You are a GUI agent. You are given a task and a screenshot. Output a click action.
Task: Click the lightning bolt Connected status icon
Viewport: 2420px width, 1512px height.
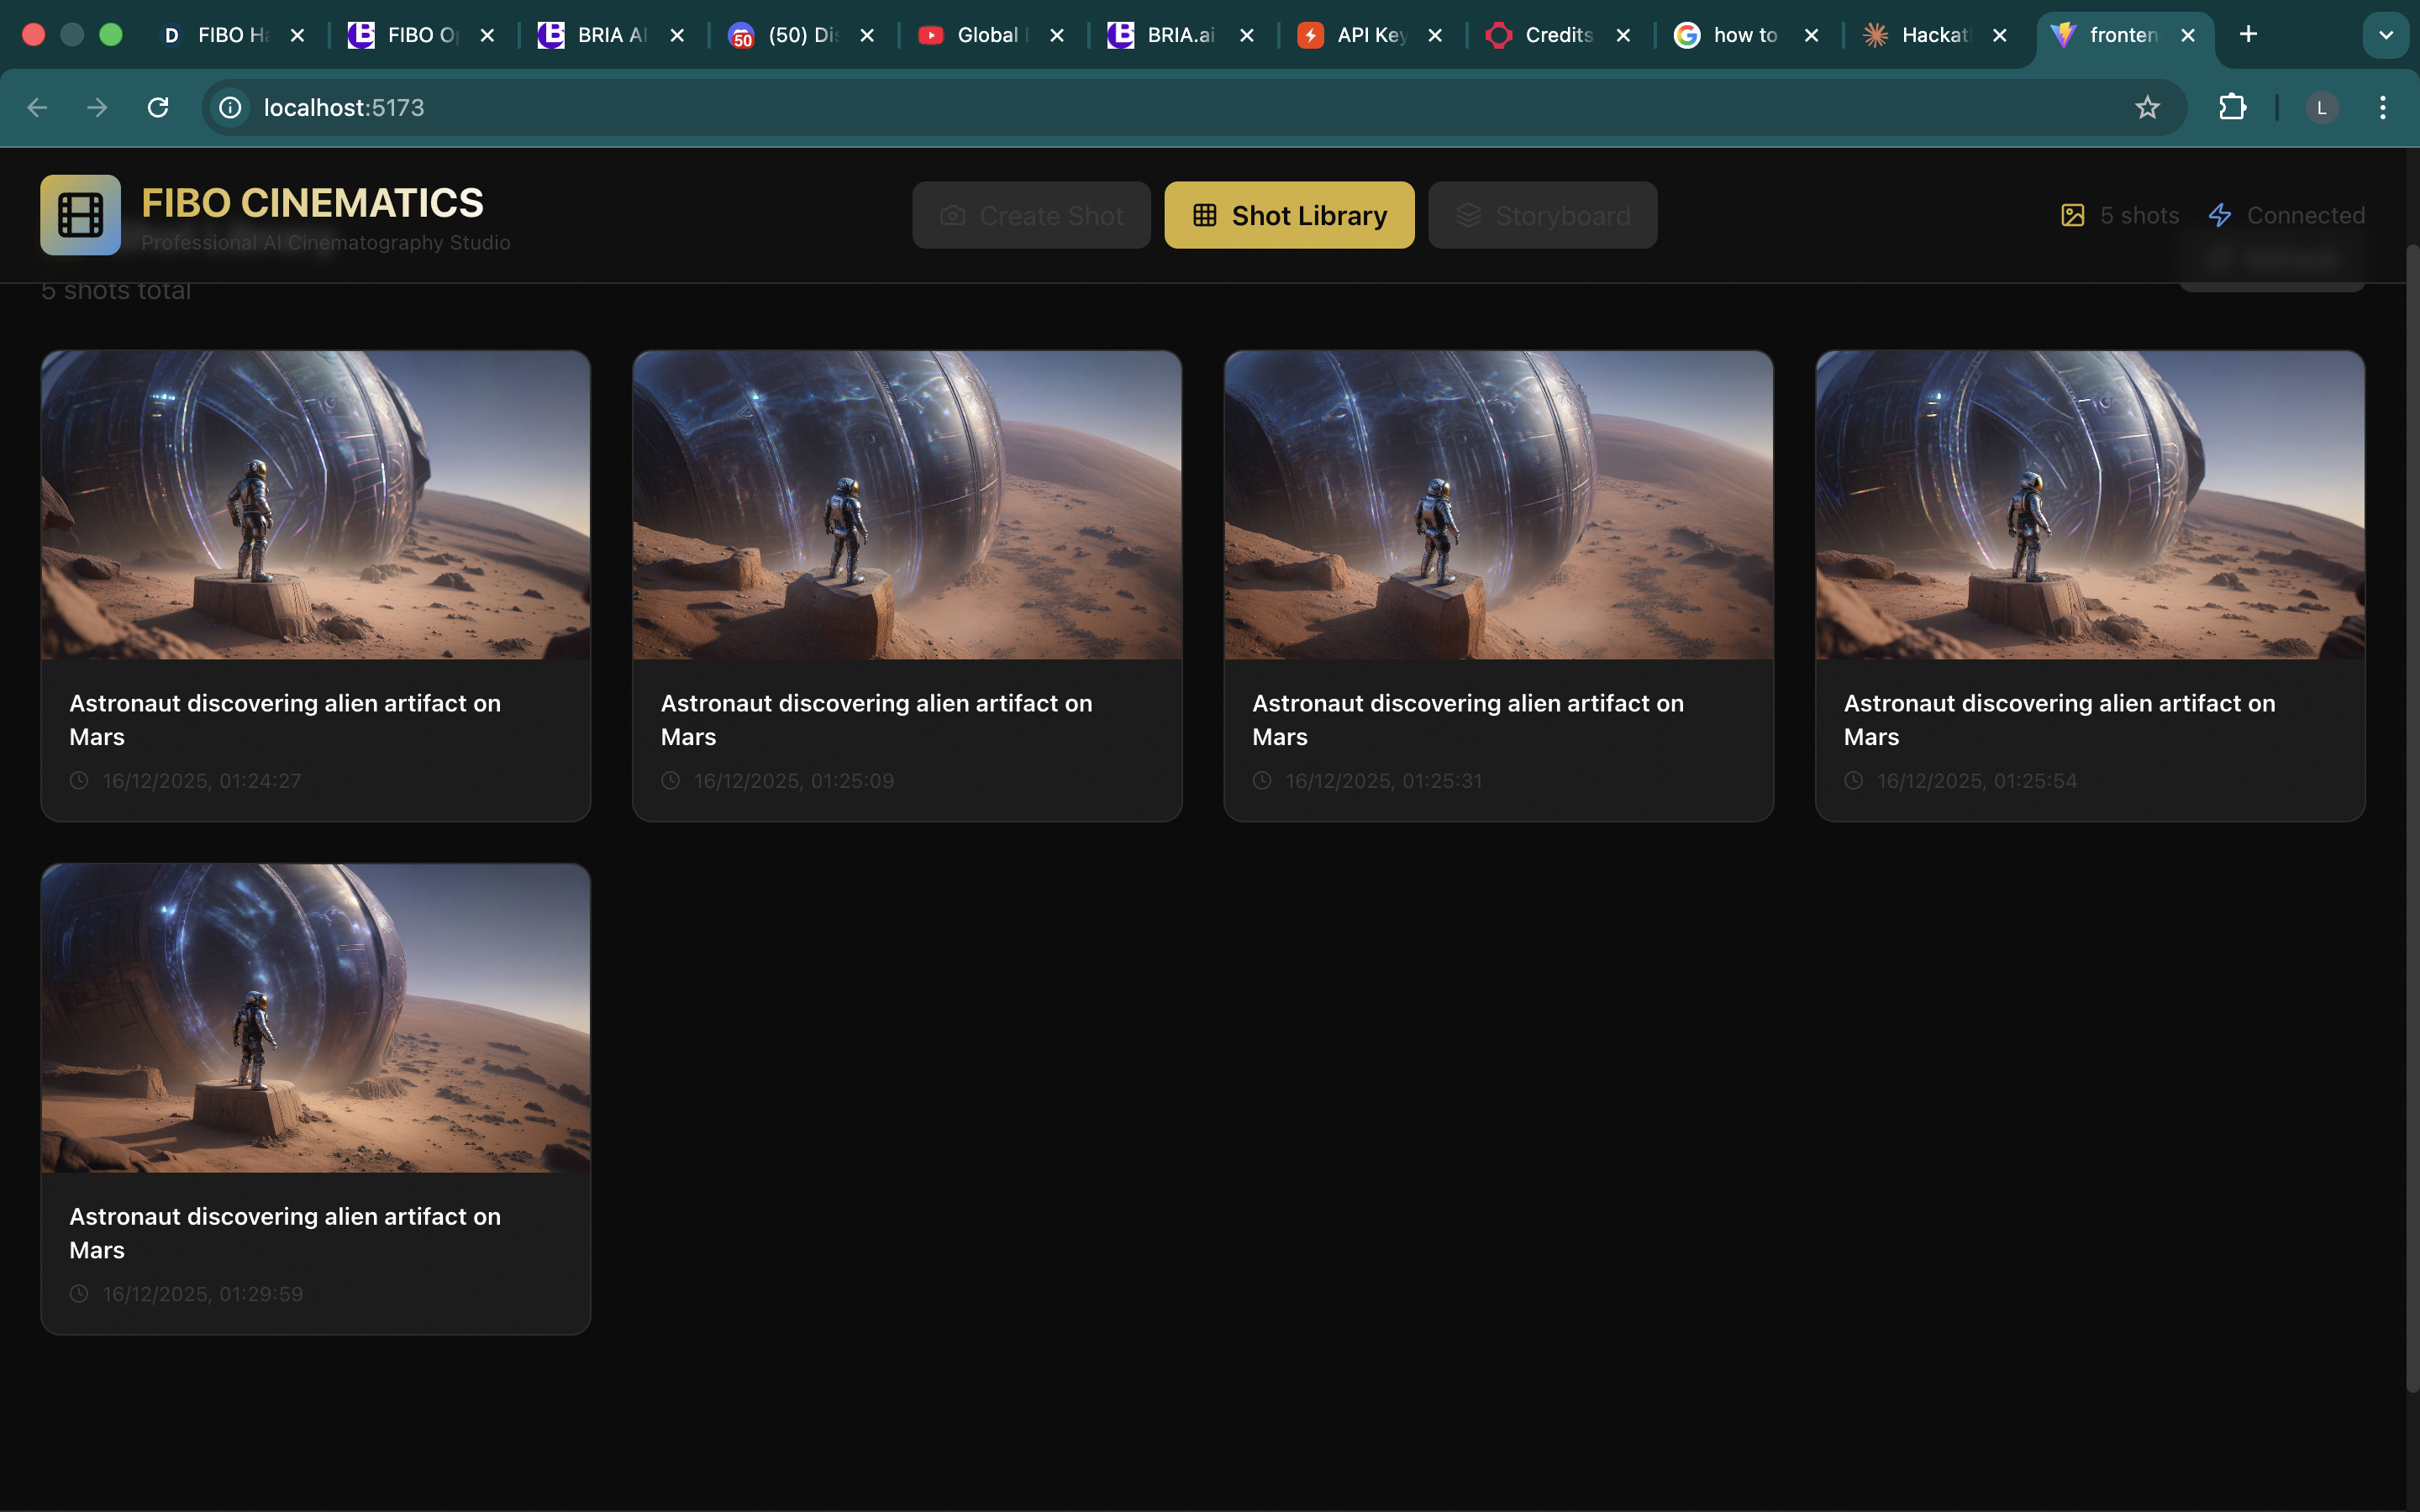[2220, 215]
